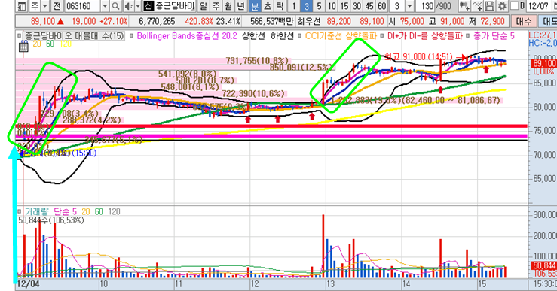Expand the dropdown next to the speaker icon

pos(138,6)
